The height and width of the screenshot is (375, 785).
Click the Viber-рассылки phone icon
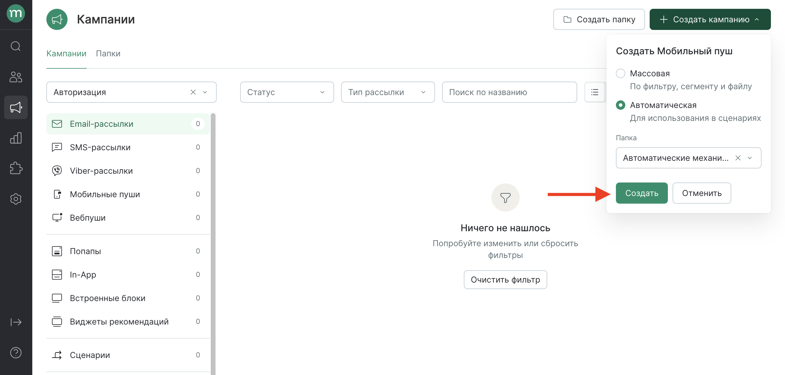coord(57,170)
